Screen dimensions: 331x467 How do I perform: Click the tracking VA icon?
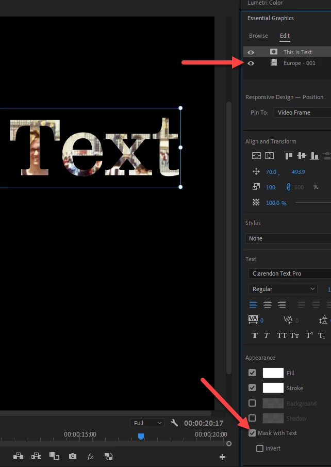(253, 320)
